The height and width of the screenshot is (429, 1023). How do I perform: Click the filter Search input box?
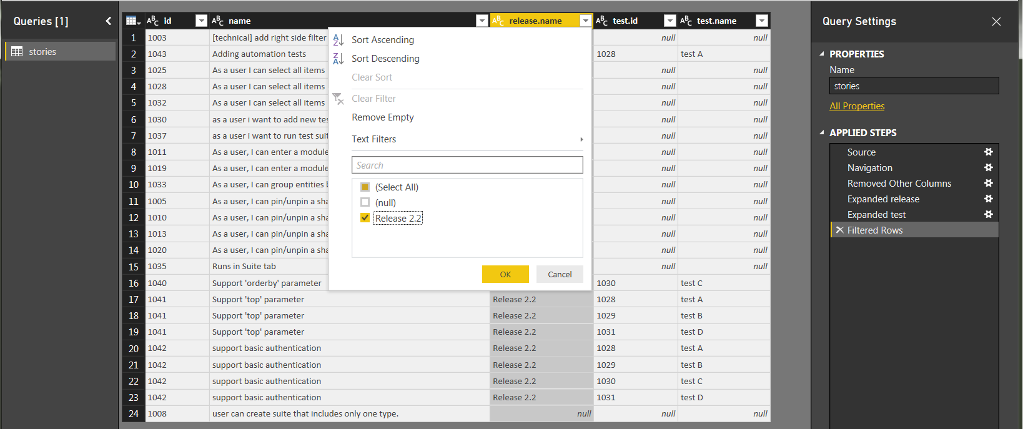467,165
